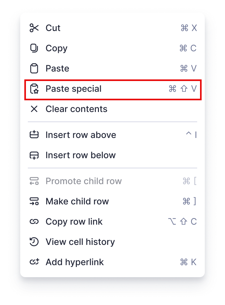Viewport: 225px width, 305px height.
Task: Select the Add hyperlink link-plus icon
Action: point(35,262)
